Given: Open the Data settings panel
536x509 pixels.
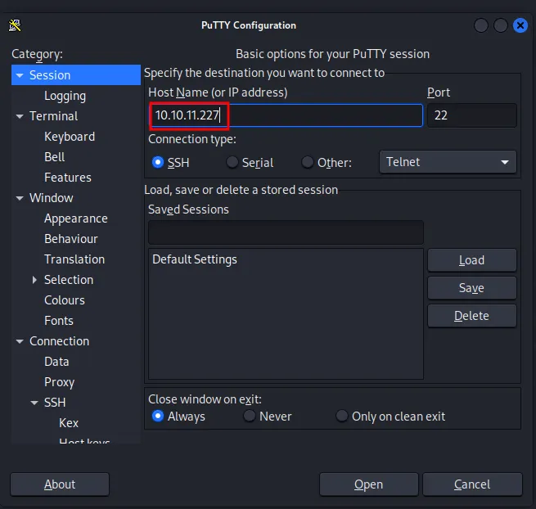Looking at the screenshot, I should click(x=56, y=362).
